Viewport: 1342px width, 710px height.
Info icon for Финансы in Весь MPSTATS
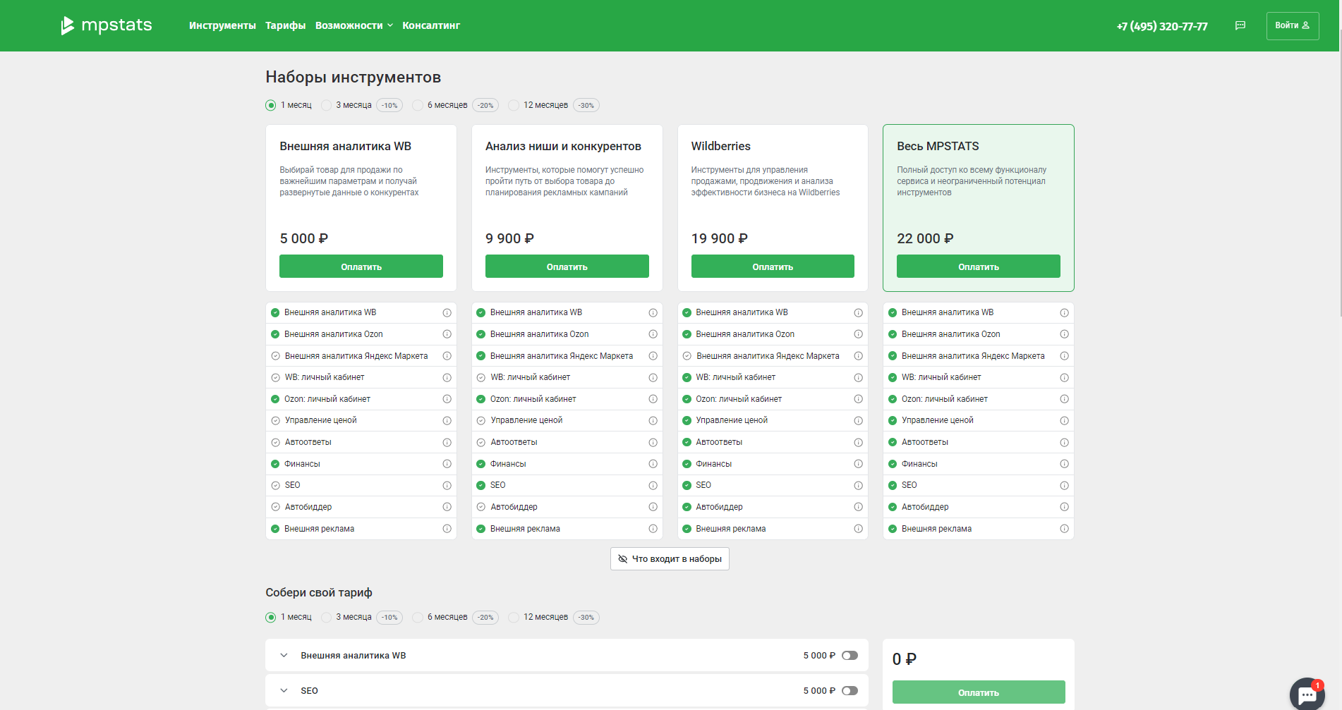coord(1064,464)
